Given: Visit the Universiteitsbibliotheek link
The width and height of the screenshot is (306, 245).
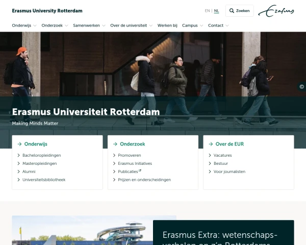Looking at the screenshot, I should click(44, 180).
